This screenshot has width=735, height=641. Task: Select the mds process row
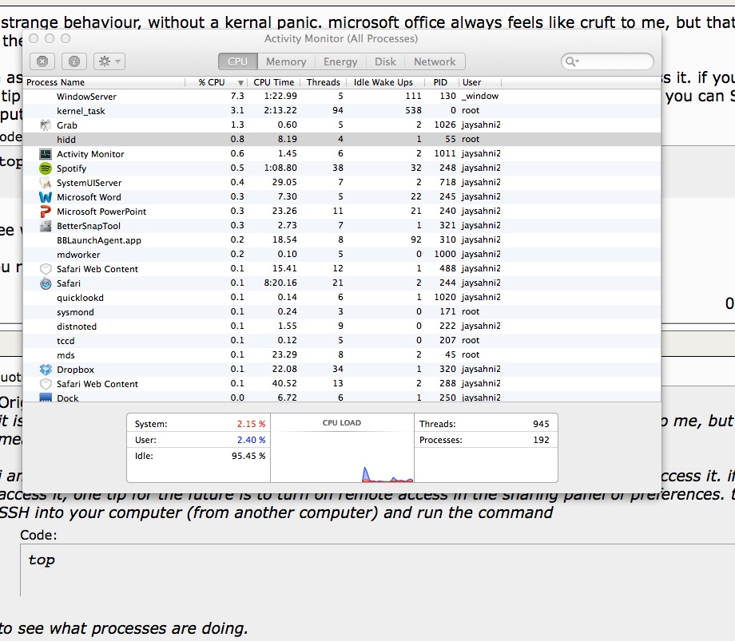[x=342, y=355]
